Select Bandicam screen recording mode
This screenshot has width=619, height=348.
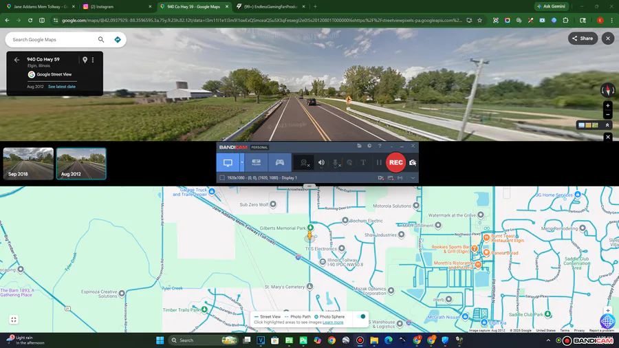[228, 162]
